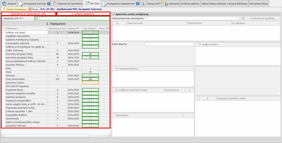This screenshot has height=143, width=282.
Task: Enable the Σακχαρώδης διαβήτης checkbox
Action: pos(90,115)
